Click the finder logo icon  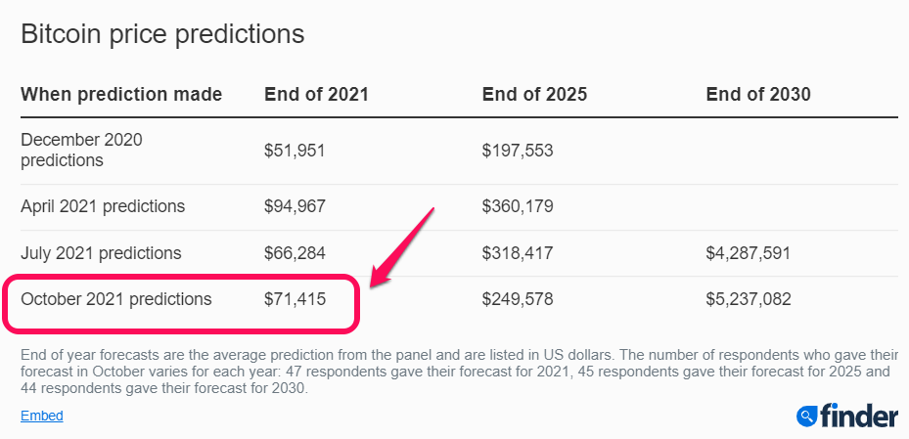point(808,417)
